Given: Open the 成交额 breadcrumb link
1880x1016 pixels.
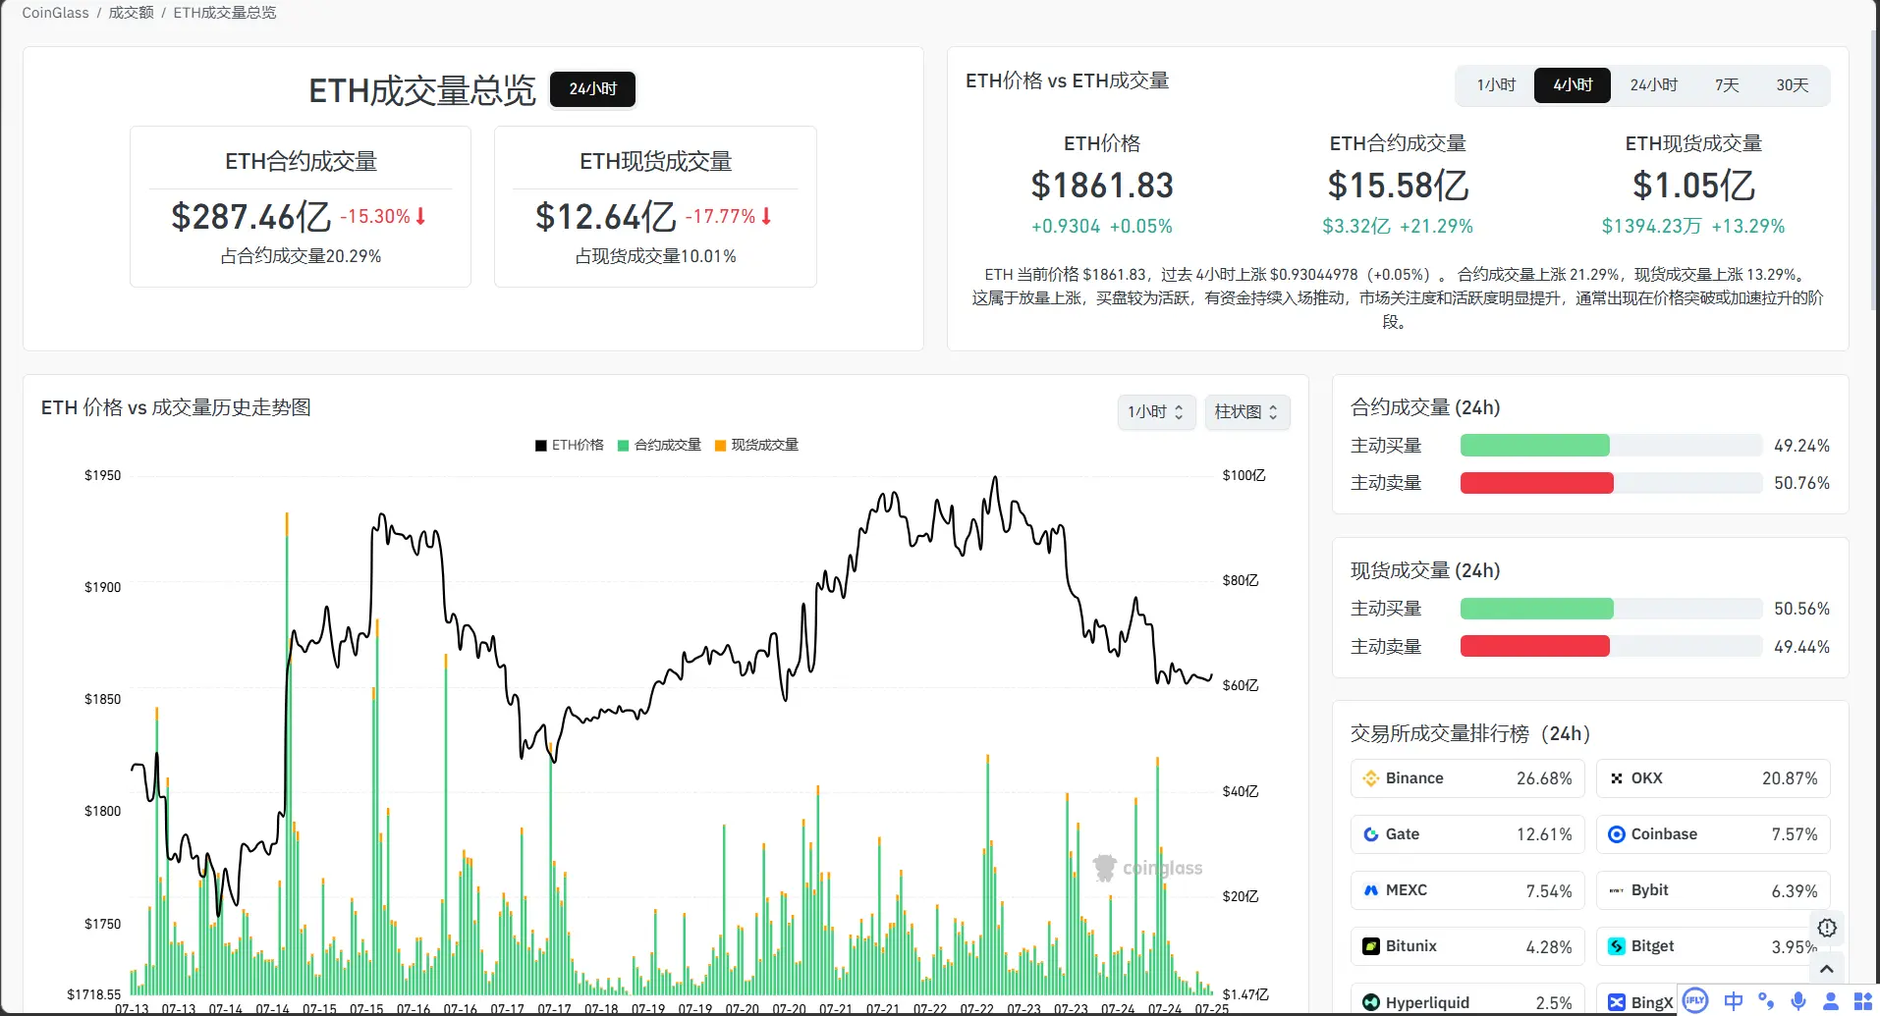Looking at the screenshot, I should (x=131, y=13).
